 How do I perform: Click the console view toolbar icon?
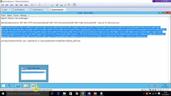point(74,5)
